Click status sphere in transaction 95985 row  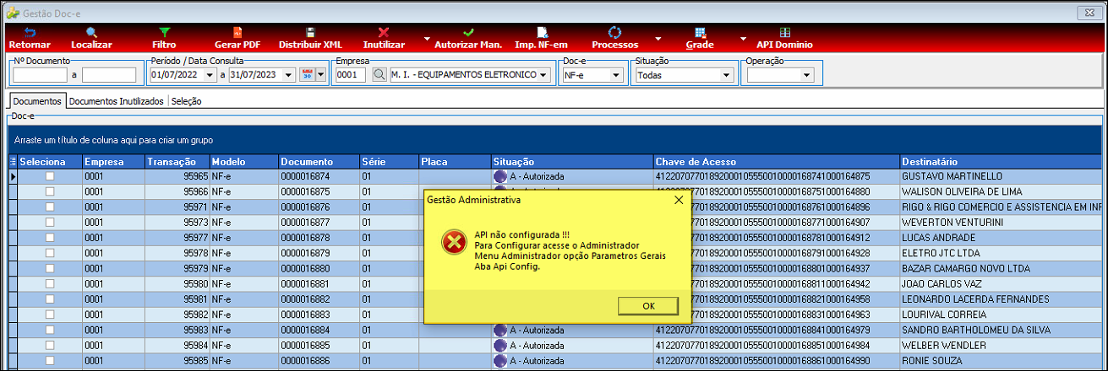[499, 360]
